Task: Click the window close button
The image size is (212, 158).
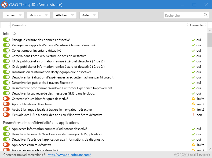Action: pos(206,5)
